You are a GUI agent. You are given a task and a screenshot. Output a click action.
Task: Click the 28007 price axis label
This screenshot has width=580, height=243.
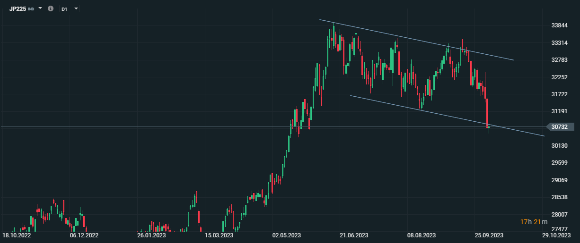coord(560,214)
